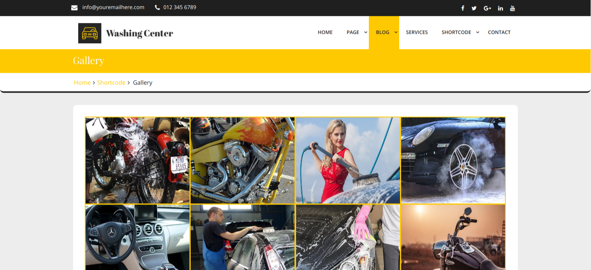Go to the HOME menu item
This screenshot has width=591, height=270.
(x=325, y=32)
